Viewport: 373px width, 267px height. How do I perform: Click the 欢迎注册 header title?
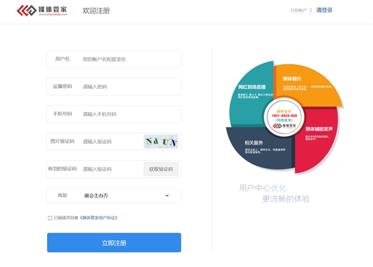click(x=96, y=11)
